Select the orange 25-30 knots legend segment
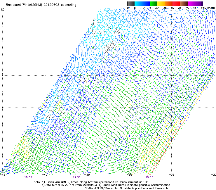Viewport: 216px width, 190px height. (169, 4)
